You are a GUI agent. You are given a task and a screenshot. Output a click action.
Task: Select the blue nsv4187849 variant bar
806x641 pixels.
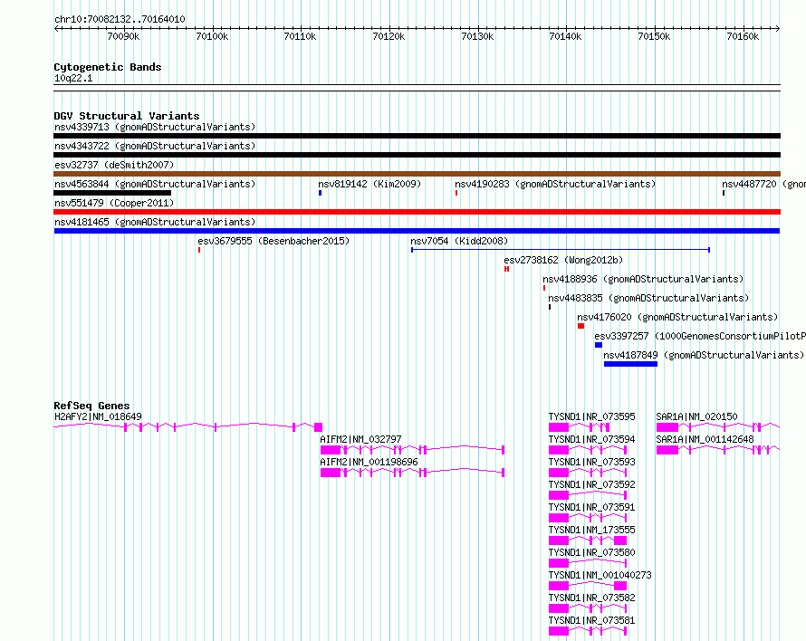tap(630, 365)
